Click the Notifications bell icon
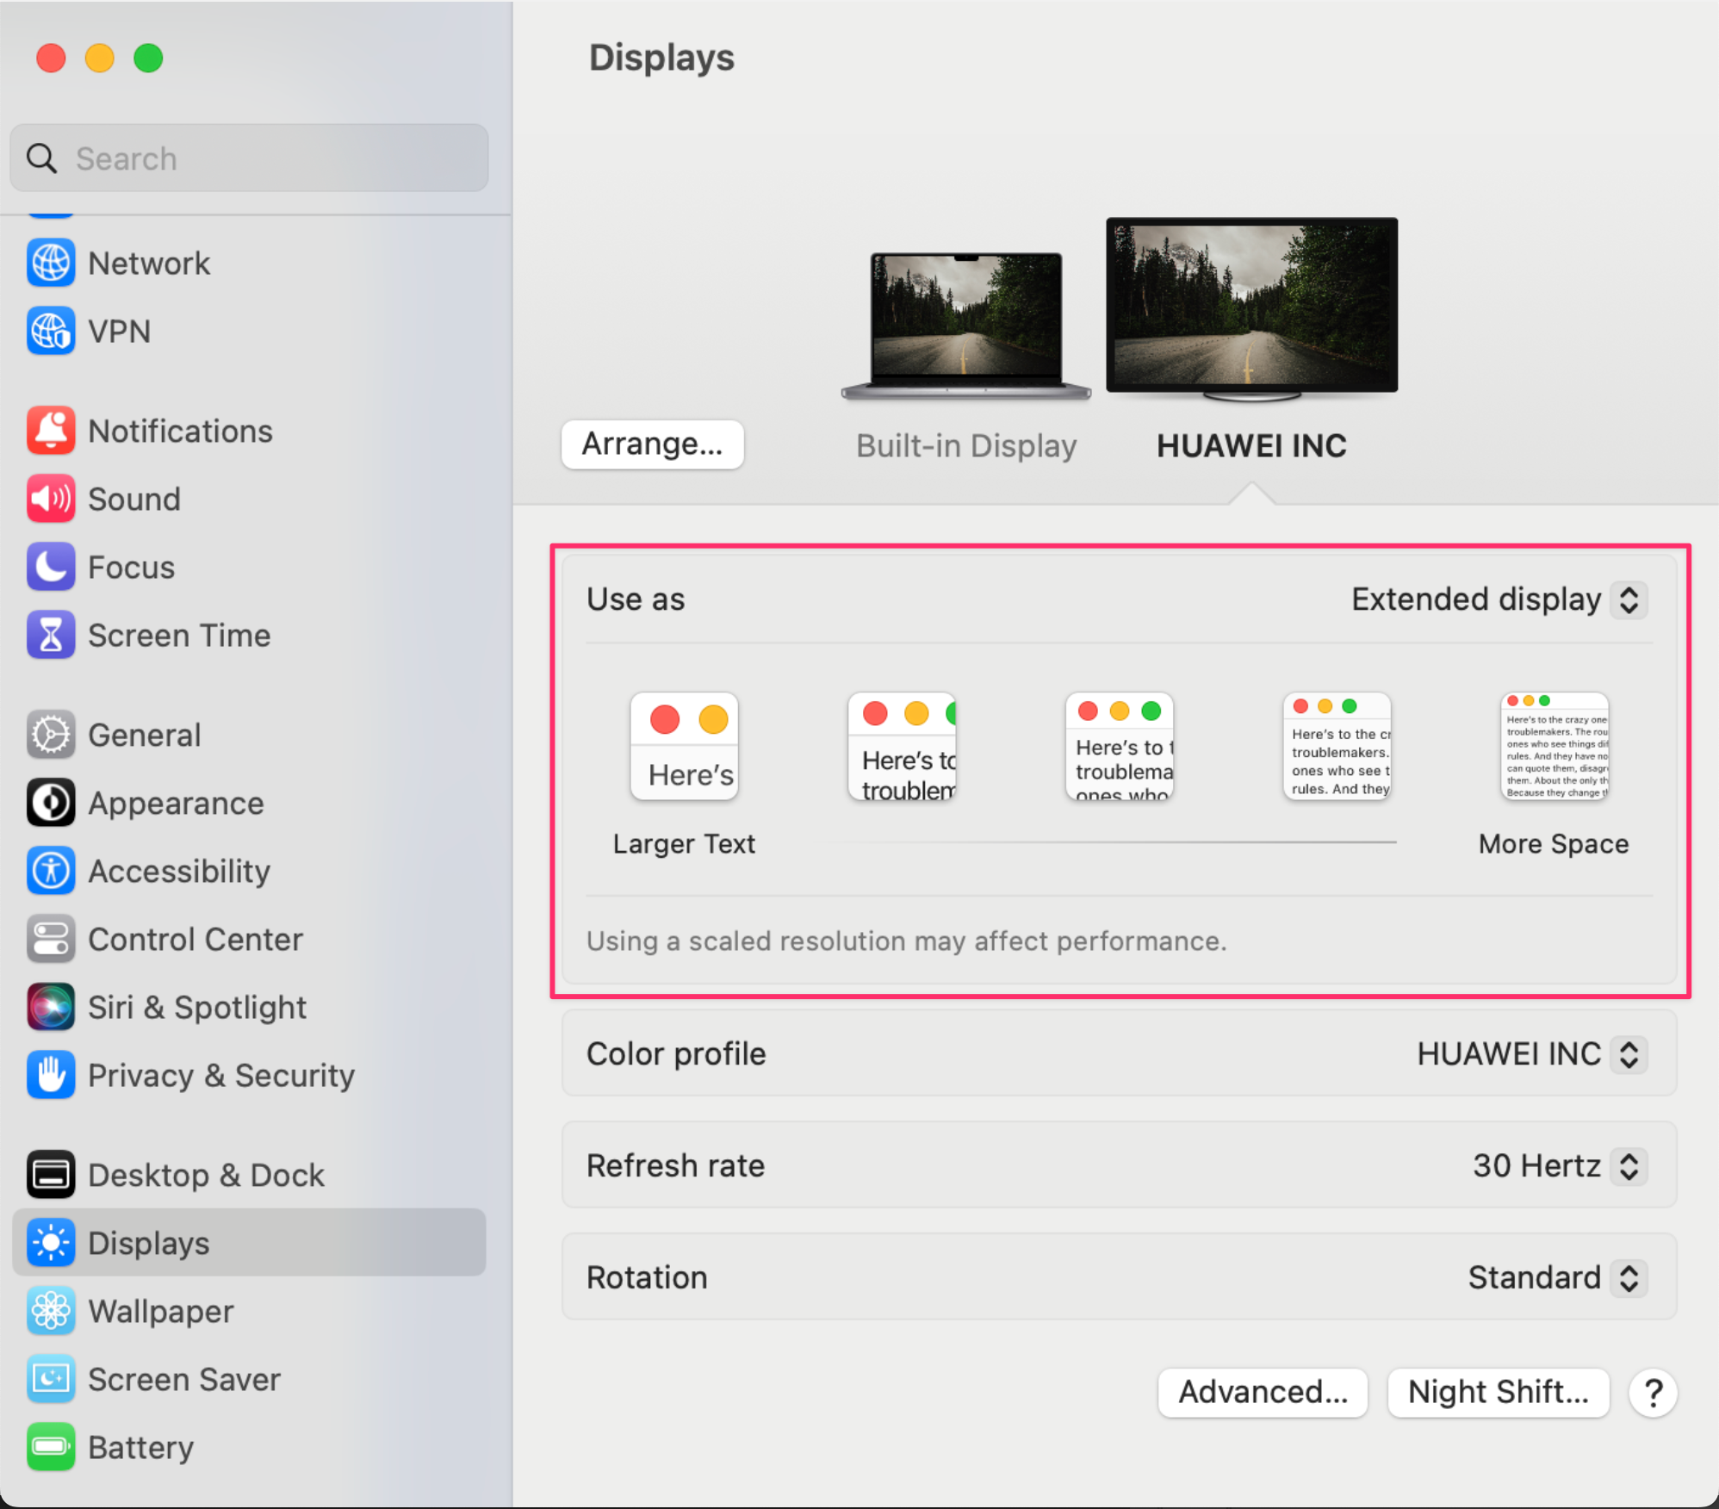The image size is (1719, 1509). [x=51, y=431]
